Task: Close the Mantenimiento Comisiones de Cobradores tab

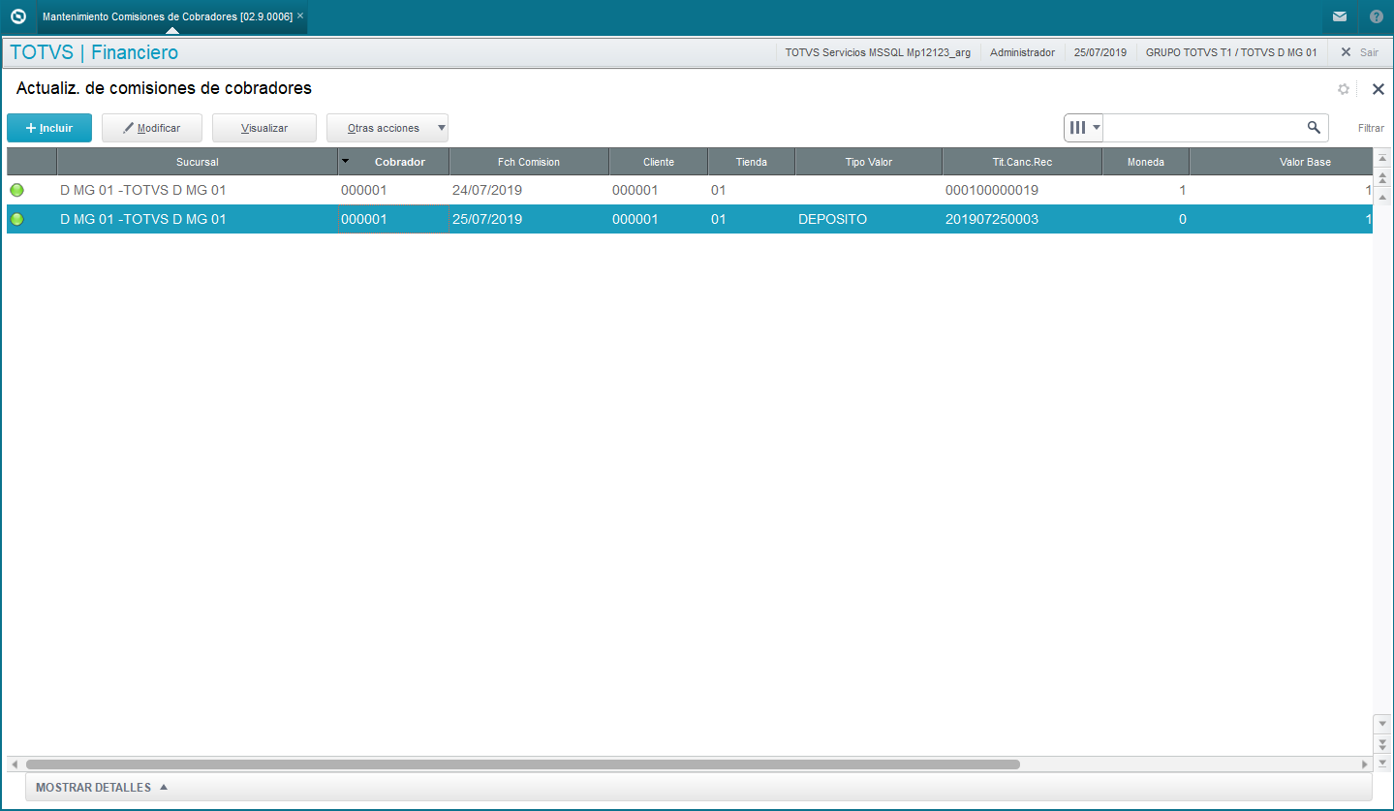Action: pyautogui.click(x=300, y=16)
